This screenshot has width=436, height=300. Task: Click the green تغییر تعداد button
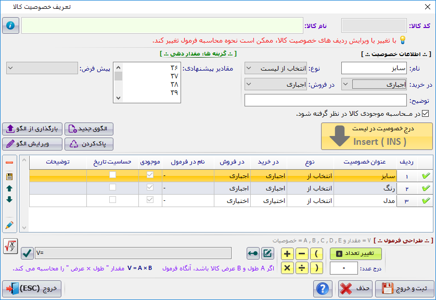point(356,254)
